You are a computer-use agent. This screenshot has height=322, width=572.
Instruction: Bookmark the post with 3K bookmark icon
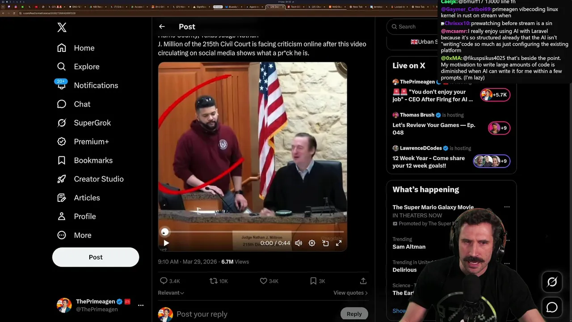coord(318,281)
